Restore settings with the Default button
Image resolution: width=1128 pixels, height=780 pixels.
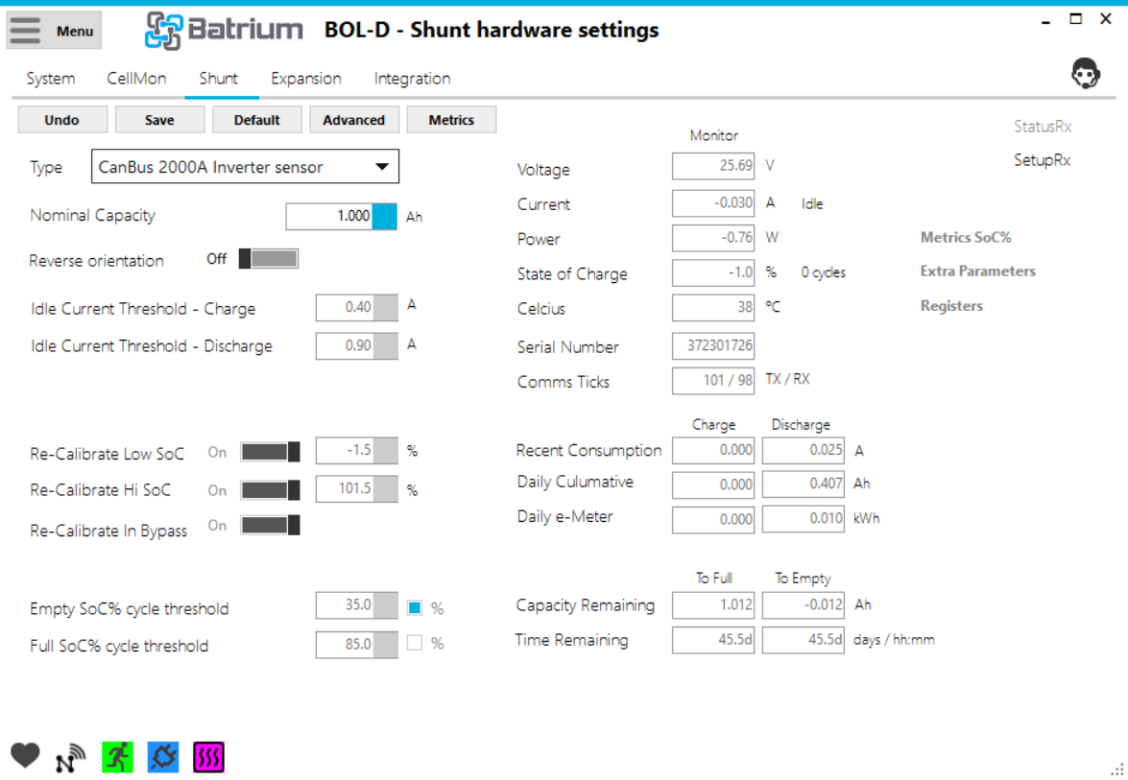coord(257,120)
